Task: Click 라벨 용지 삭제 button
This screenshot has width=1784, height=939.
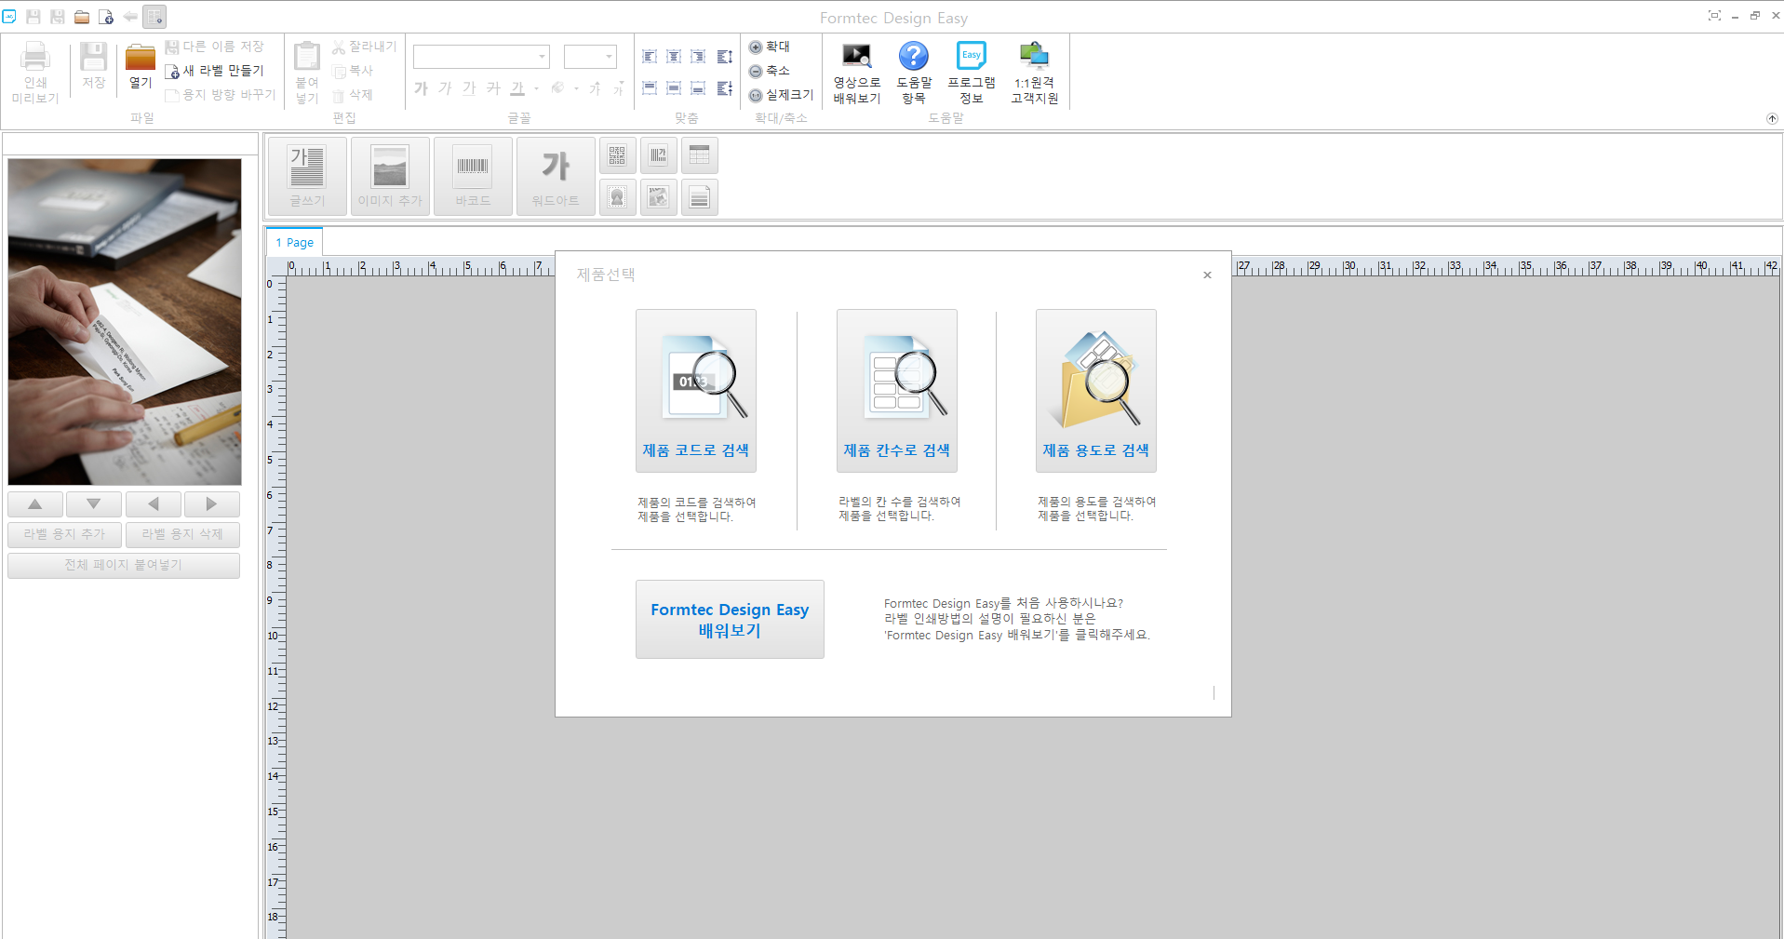Action: pos(182,534)
